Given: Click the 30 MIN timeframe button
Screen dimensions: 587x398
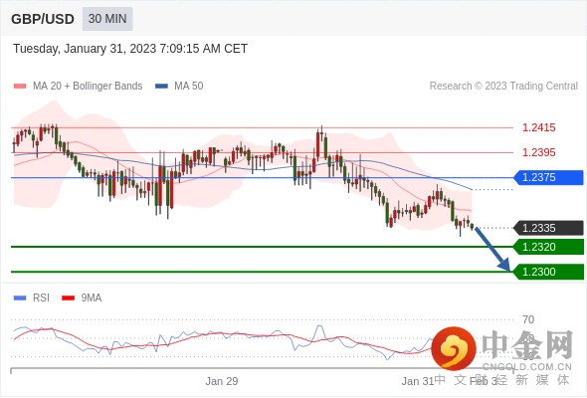Looking at the screenshot, I should coord(107,19).
